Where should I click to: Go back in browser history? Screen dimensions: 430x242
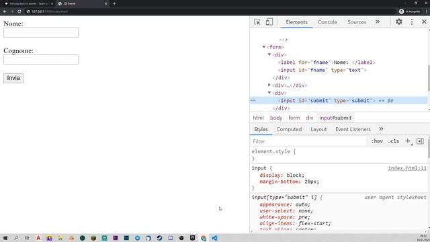[5, 11]
